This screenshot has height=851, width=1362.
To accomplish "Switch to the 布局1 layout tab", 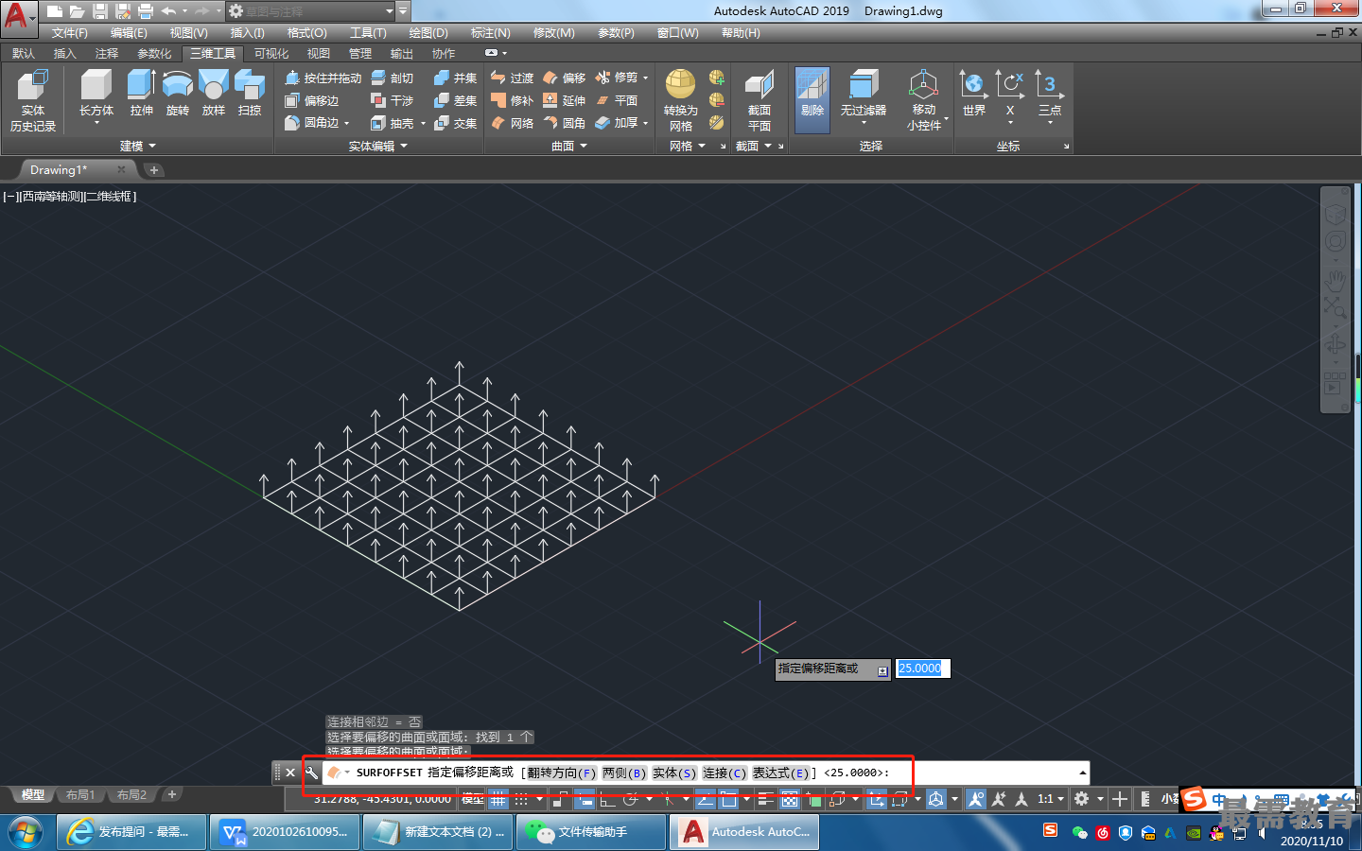I will 80,795.
